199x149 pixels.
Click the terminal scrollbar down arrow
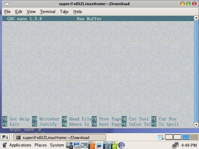tap(196, 124)
